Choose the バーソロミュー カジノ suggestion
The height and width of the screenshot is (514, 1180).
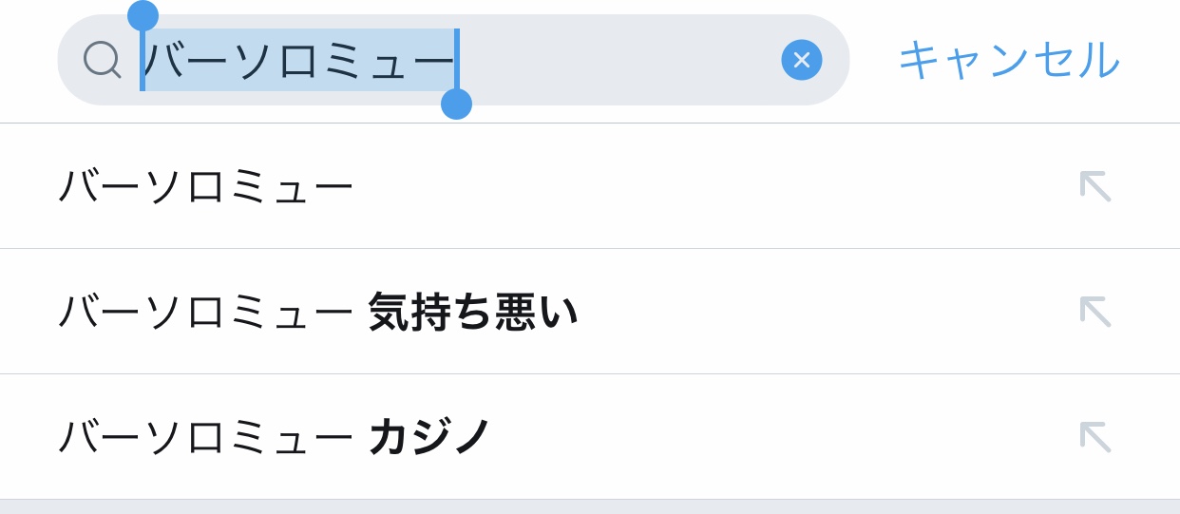tap(275, 437)
